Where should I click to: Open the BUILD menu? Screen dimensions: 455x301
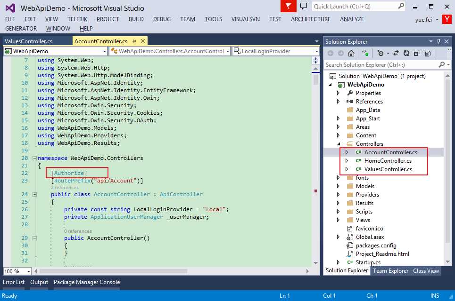(x=136, y=19)
